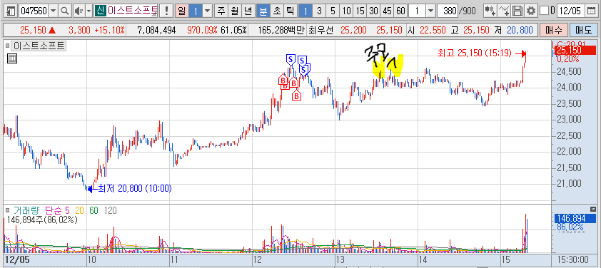Screen dimensions: 601x268
Task: Choose 15-minute interval
Action: pos(360,11)
